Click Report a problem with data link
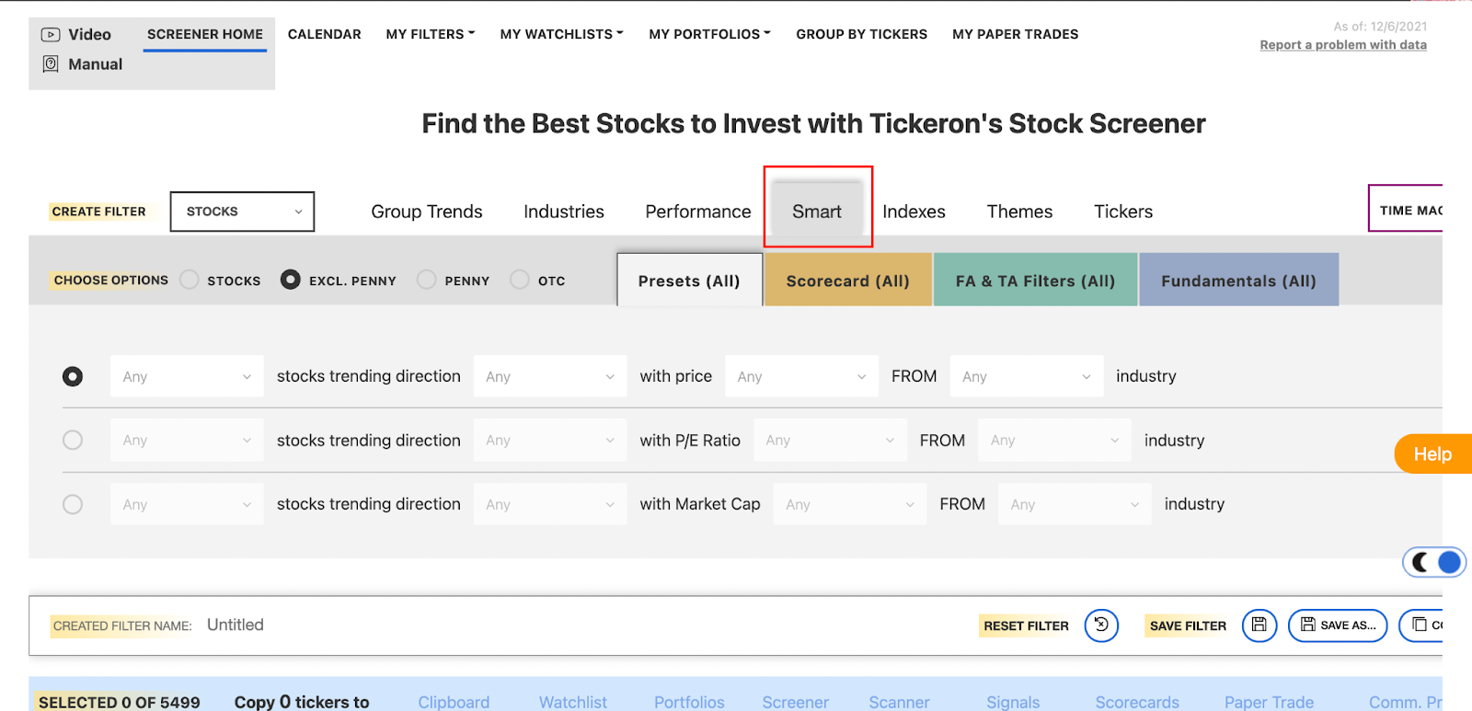The image size is (1472, 711). pos(1342,45)
